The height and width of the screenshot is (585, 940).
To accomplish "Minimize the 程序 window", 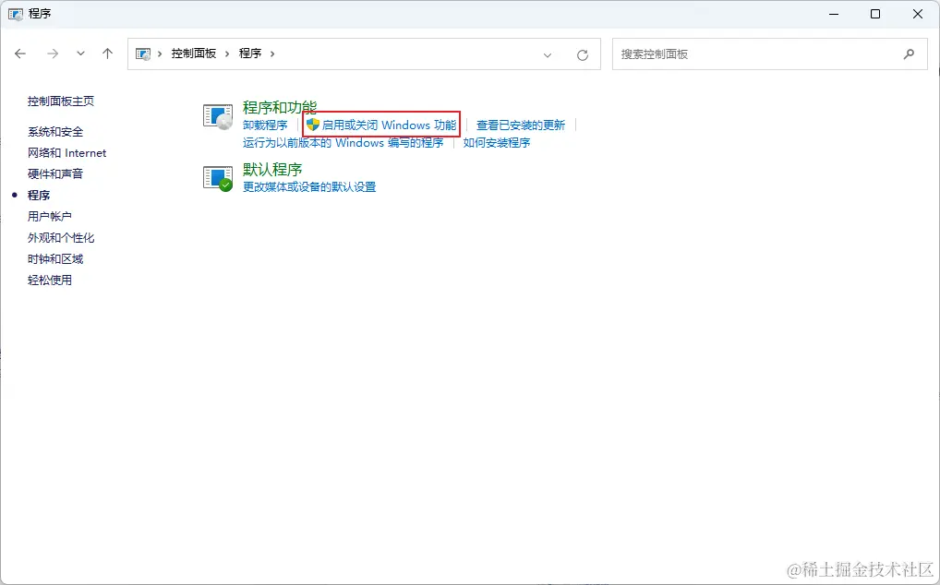I will (x=833, y=14).
